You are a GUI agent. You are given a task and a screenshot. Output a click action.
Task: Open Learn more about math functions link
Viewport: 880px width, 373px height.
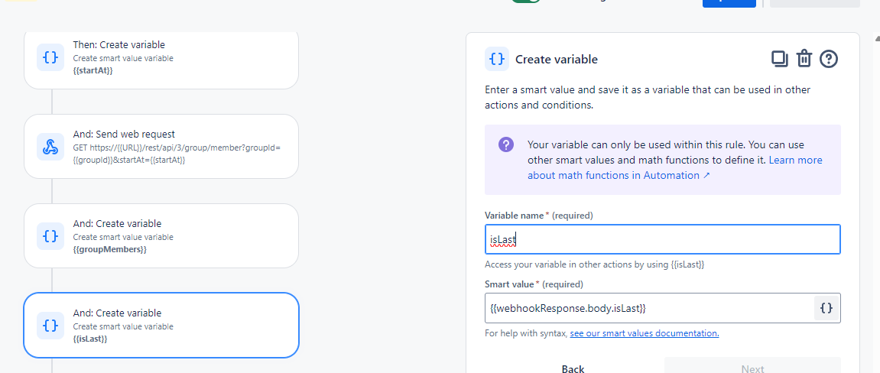[x=674, y=167]
